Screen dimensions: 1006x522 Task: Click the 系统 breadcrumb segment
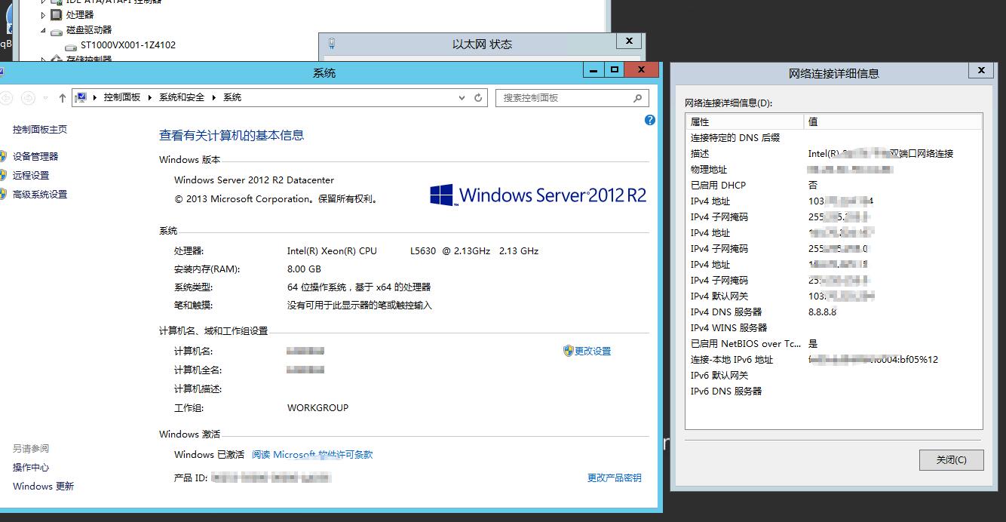point(232,97)
